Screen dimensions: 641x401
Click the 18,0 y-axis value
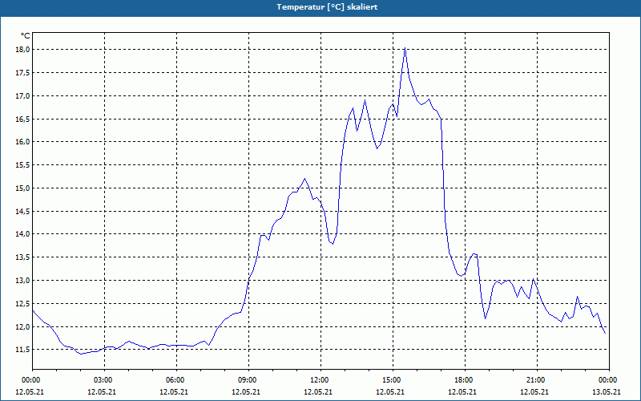pyautogui.click(x=23, y=50)
